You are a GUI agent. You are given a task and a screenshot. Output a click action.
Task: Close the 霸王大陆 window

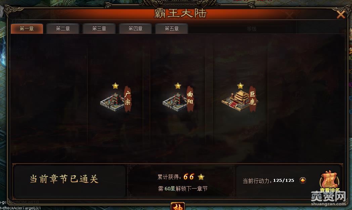tap(341, 15)
